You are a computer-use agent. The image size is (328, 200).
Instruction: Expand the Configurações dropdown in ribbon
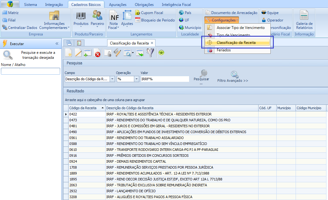[221, 20]
